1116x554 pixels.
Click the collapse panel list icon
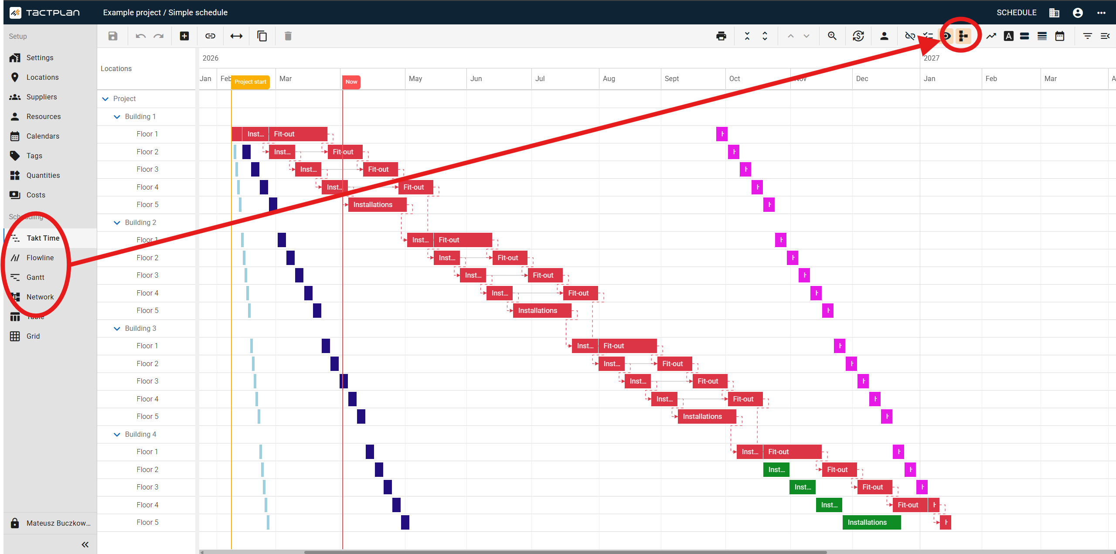(x=1105, y=36)
